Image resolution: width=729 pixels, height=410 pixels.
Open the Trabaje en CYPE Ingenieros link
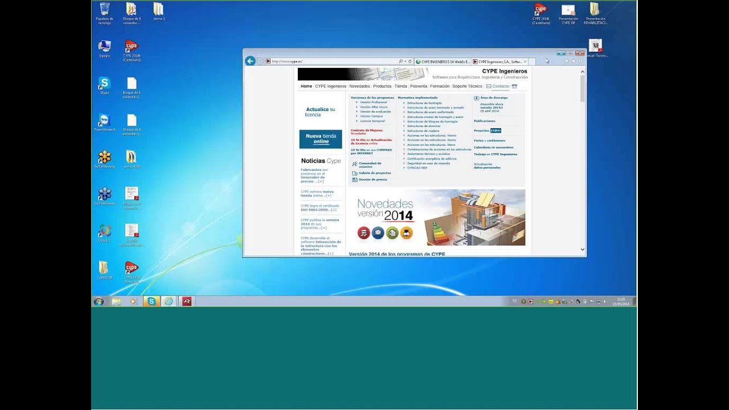tap(495, 154)
